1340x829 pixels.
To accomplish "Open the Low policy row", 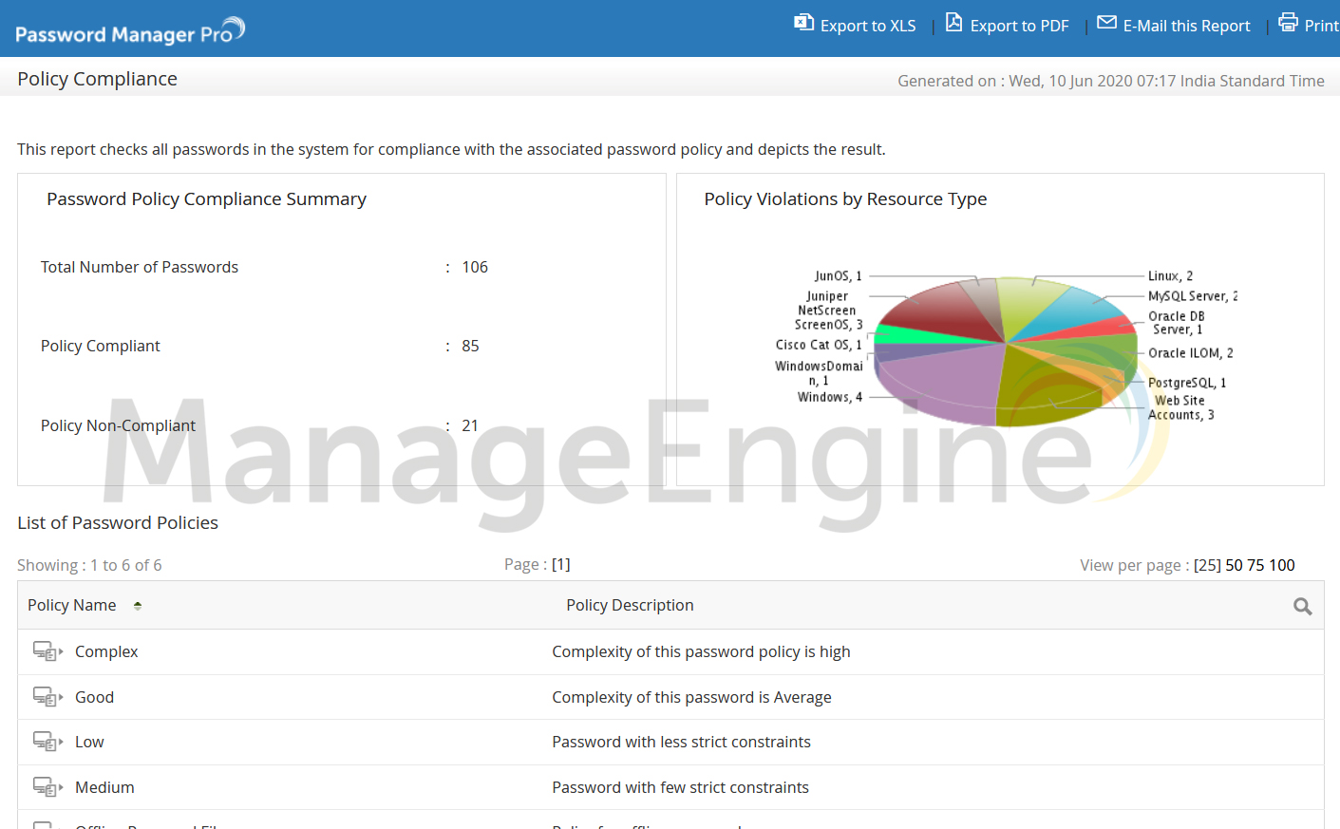I will (x=670, y=742).
